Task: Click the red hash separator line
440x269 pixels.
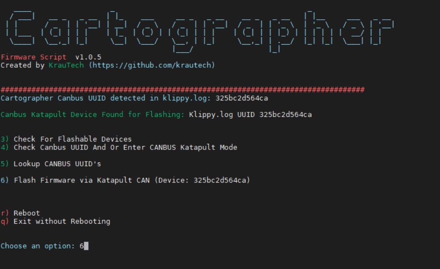Action: pos(182,90)
